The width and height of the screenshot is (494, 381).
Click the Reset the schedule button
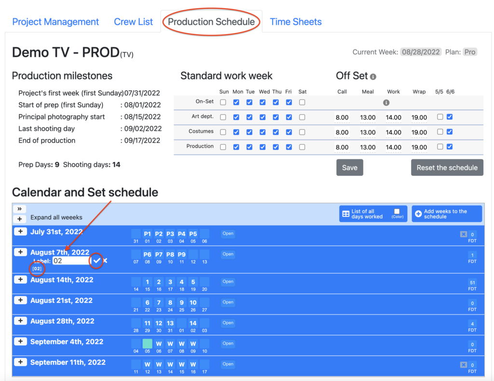click(447, 168)
